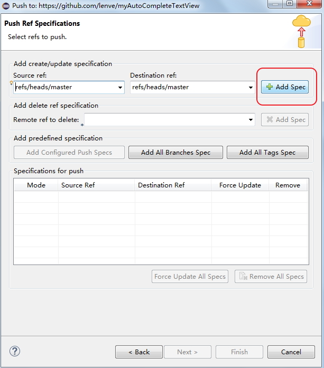
Task: Click the Force Update column header
Action: coord(240,185)
